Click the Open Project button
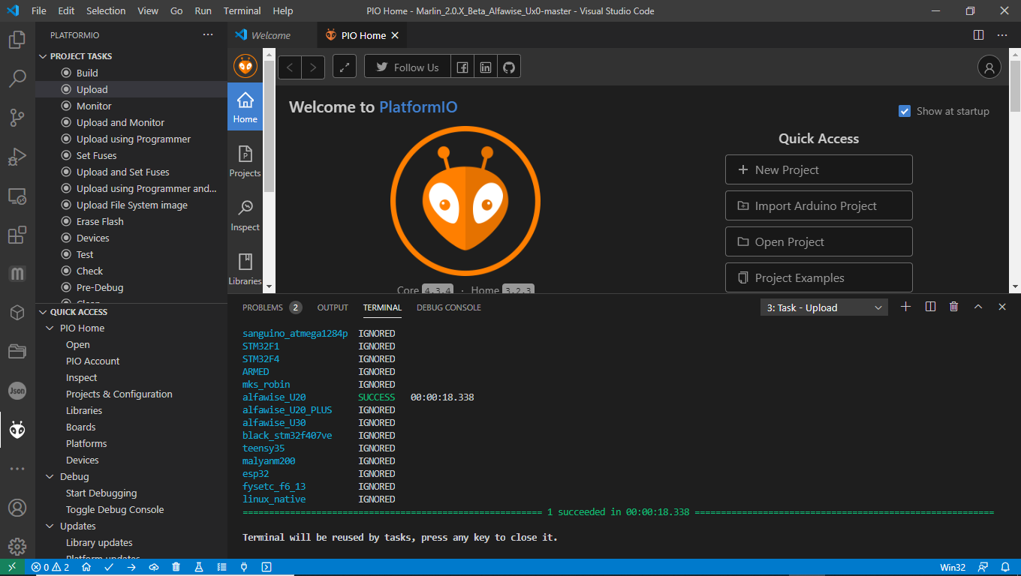 (819, 241)
